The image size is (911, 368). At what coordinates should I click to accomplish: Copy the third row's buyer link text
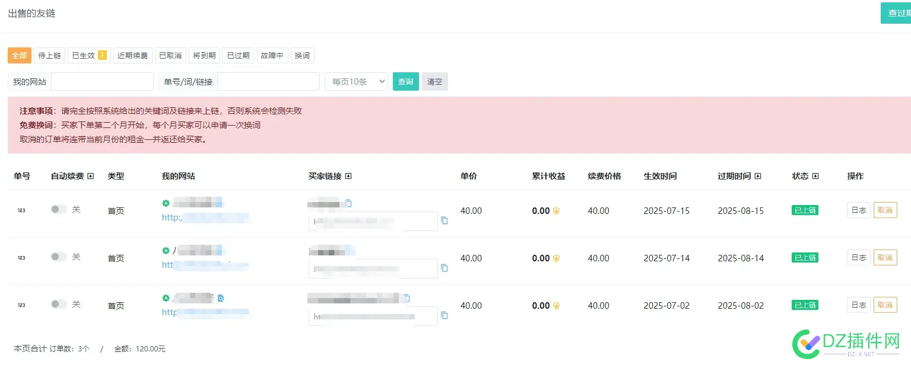pos(406,298)
